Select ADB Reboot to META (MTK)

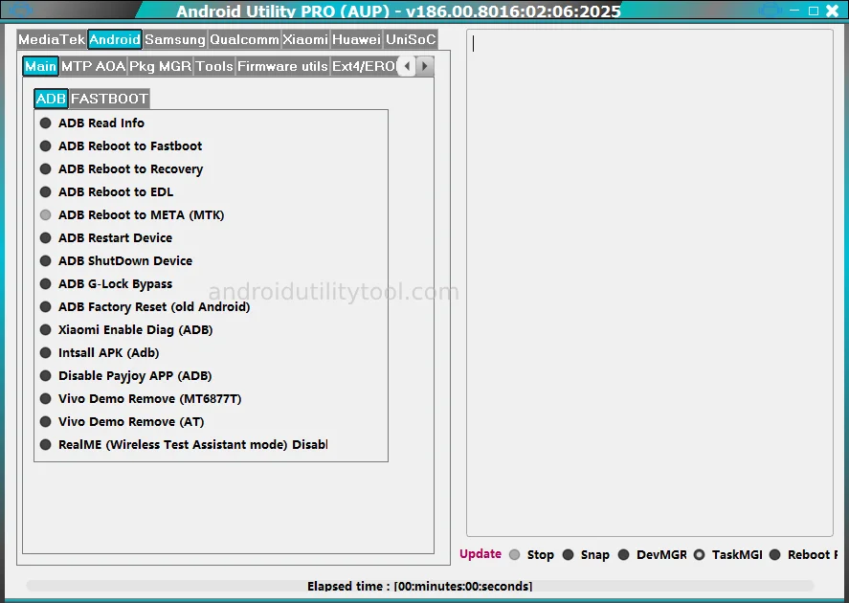[x=132, y=215]
